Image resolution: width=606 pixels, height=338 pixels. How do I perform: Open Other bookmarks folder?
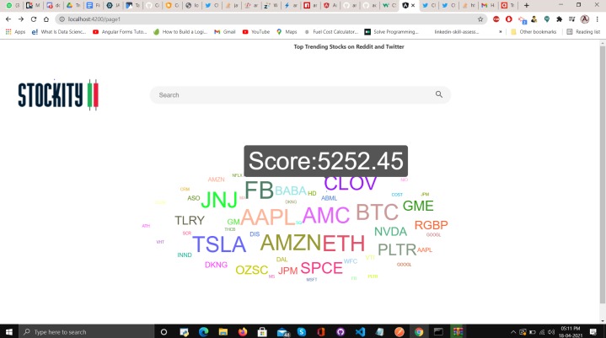pos(534,32)
